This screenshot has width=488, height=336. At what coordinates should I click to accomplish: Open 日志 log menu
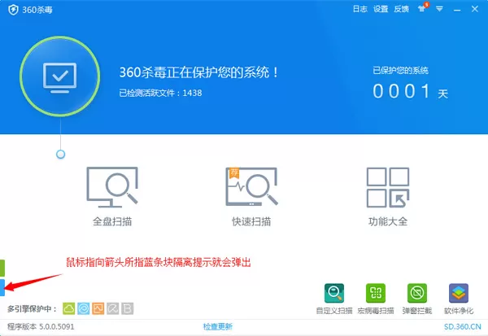click(x=359, y=9)
